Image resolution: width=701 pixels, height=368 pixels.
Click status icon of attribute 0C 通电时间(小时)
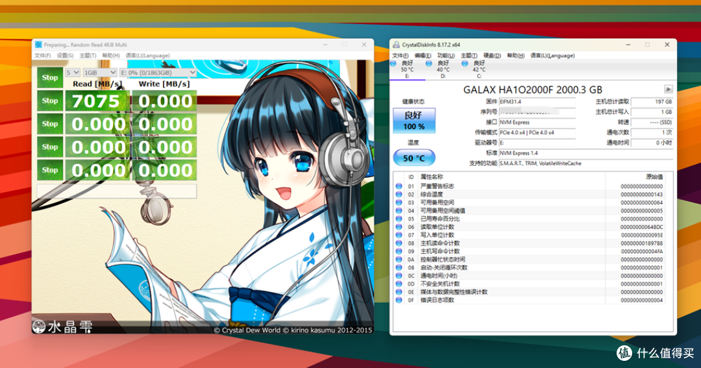[399, 275]
